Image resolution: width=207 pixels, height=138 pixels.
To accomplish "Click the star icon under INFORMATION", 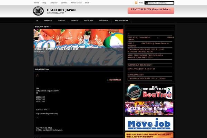I will point(37,75).
